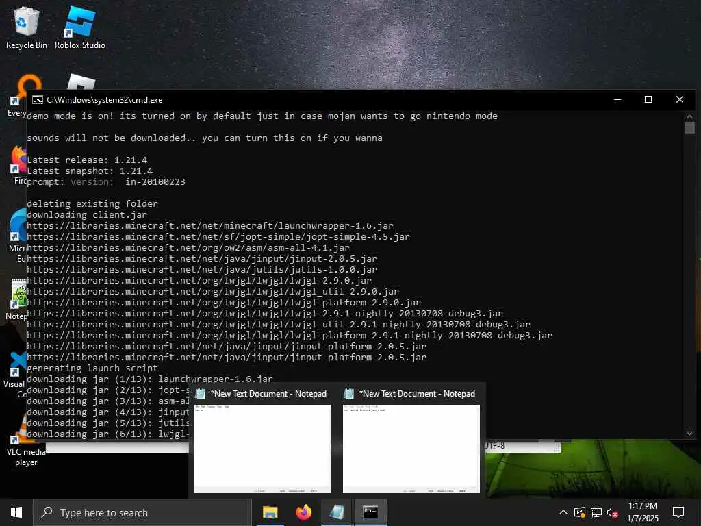Open the Windows Start menu
Image resolution: width=701 pixels, height=526 pixels.
pyautogui.click(x=16, y=512)
